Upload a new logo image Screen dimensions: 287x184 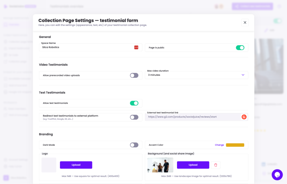[x=76, y=165]
